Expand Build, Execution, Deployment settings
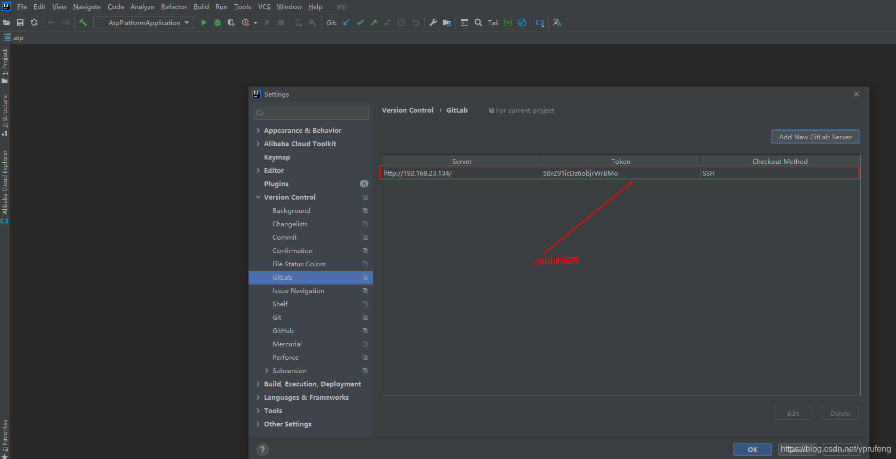 pos(258,384)
